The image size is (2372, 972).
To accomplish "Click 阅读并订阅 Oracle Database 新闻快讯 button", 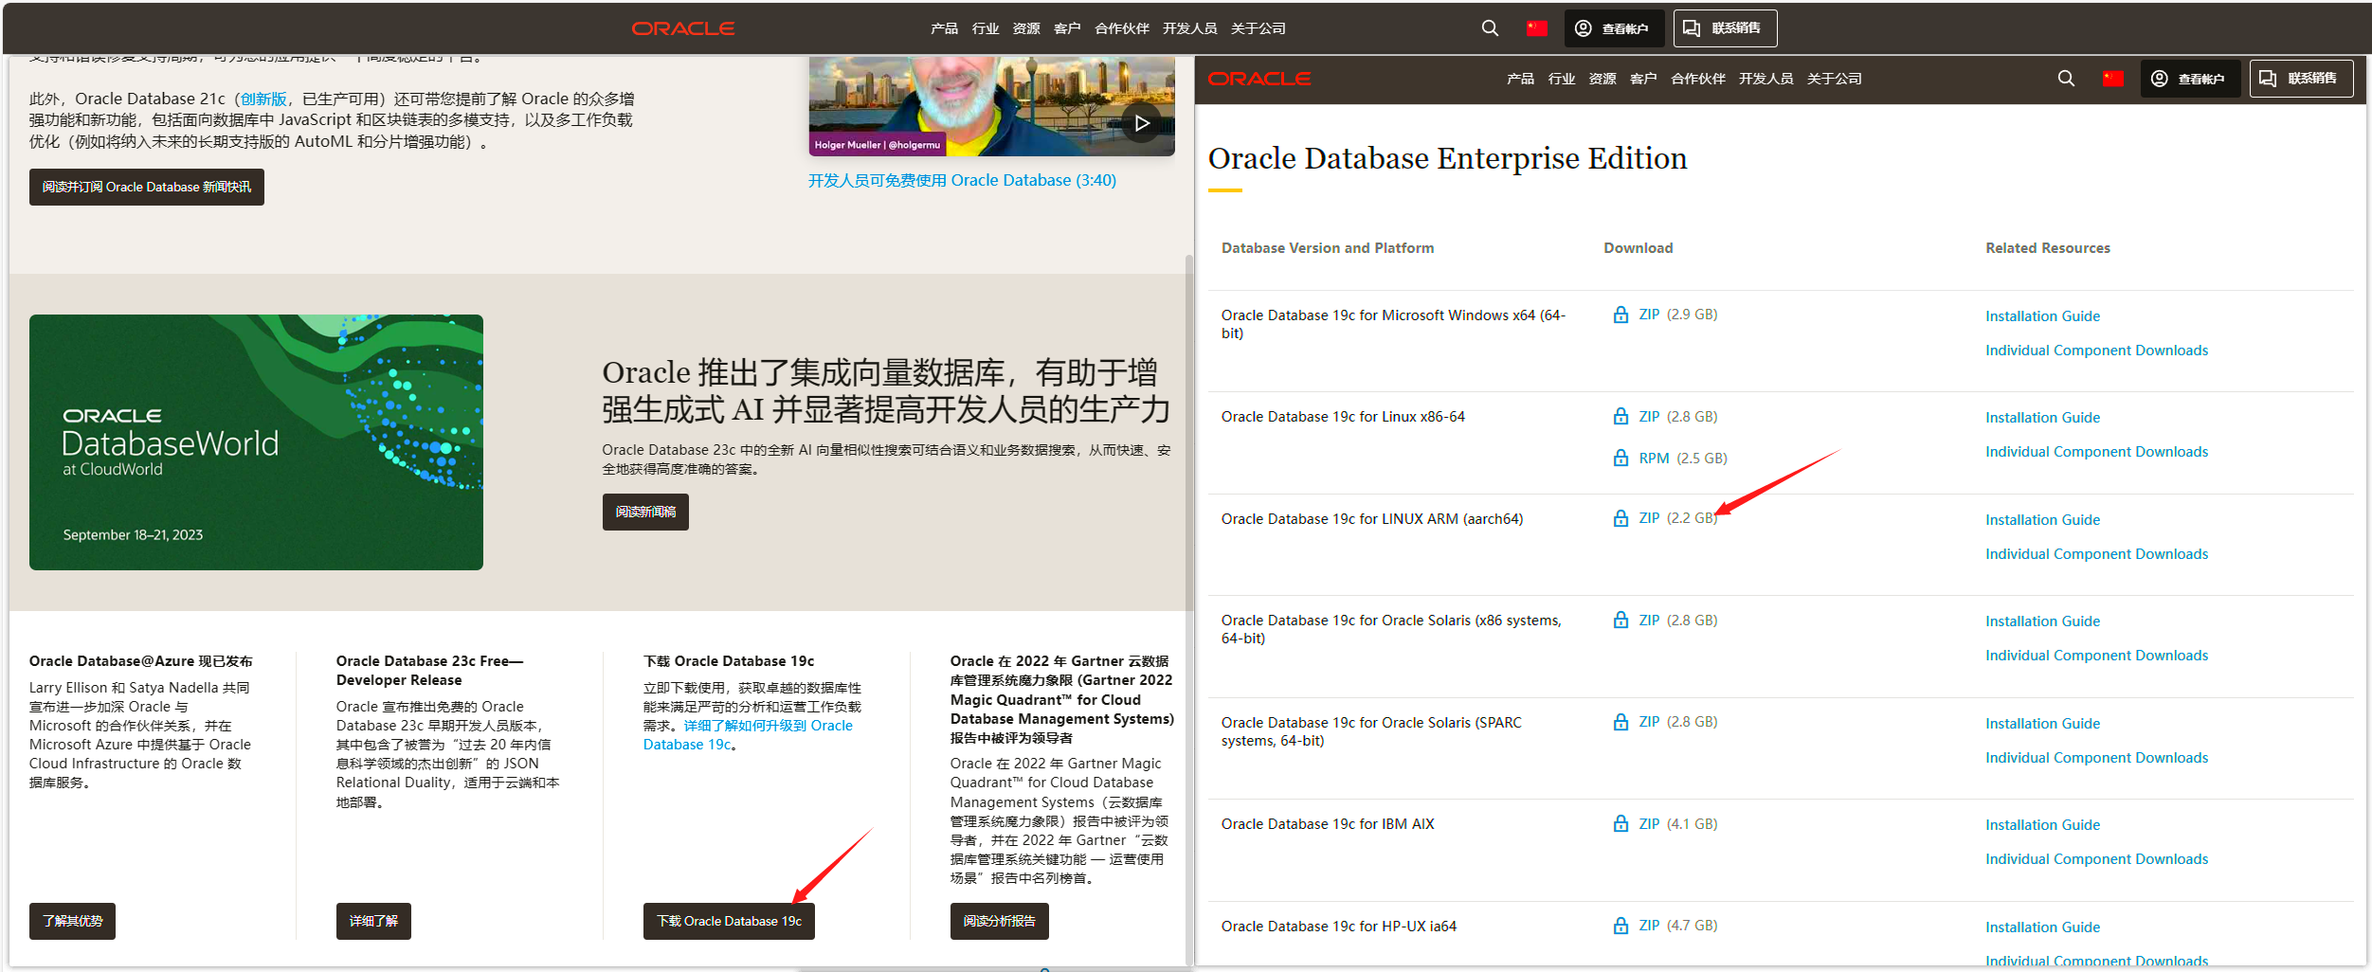I will pyautogui.click(x=147, y=188).
